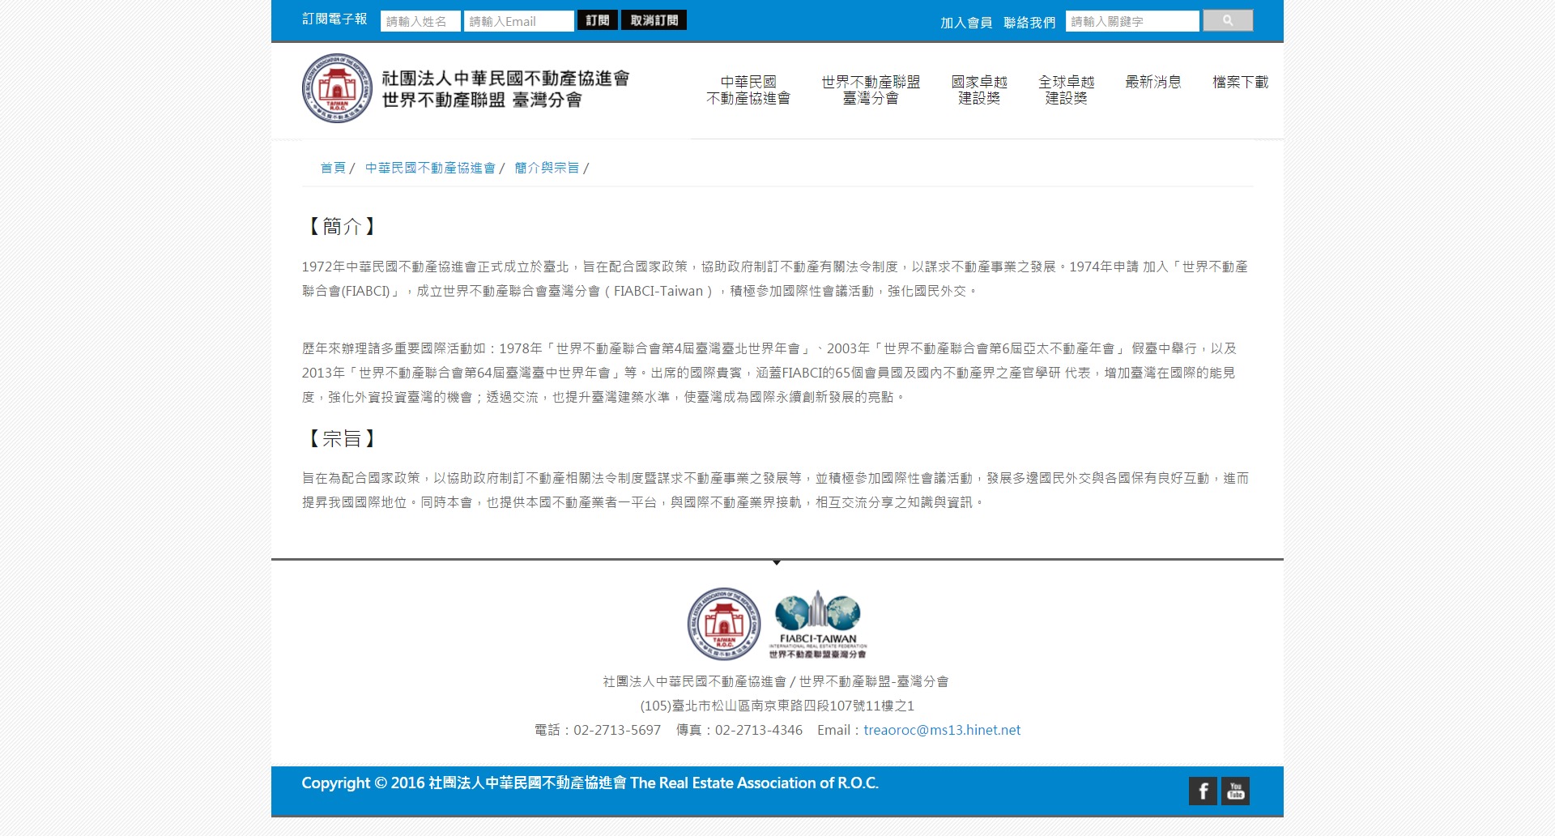Open the 中華民國不動產協進會 nav menu
The image size is (1555, 836).
748,90
